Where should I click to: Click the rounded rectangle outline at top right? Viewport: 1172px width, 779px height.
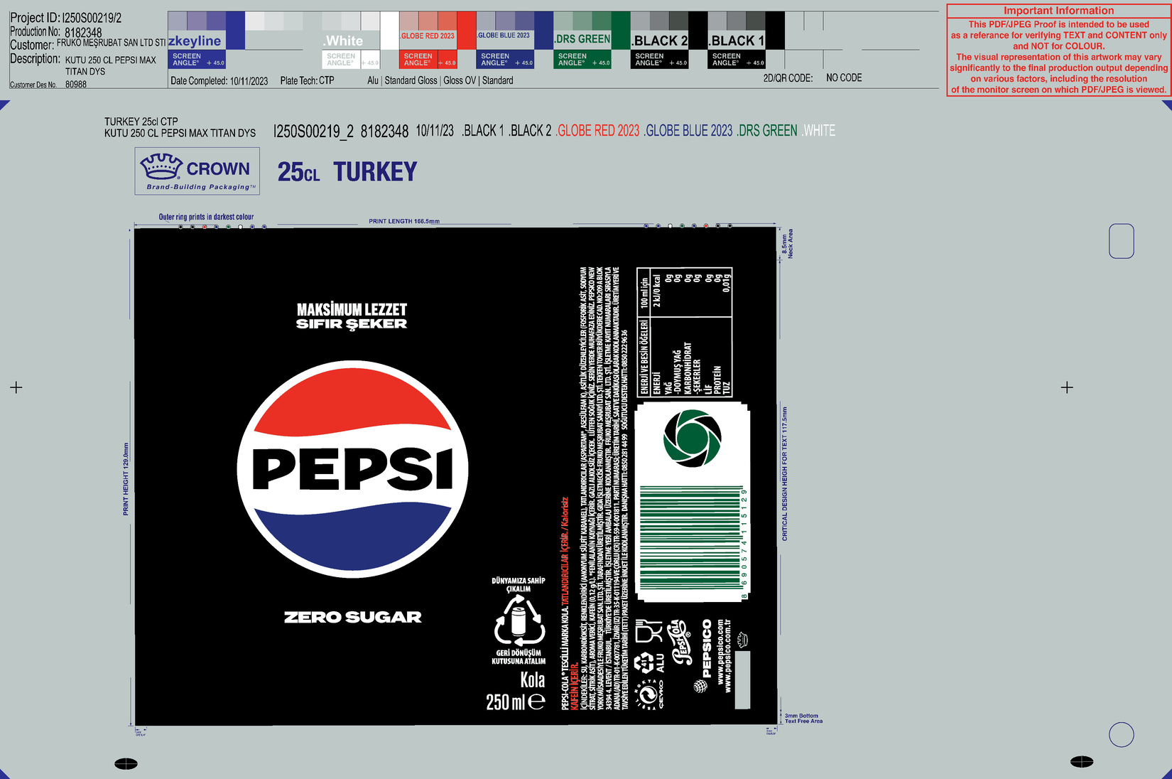[1122, 241]
